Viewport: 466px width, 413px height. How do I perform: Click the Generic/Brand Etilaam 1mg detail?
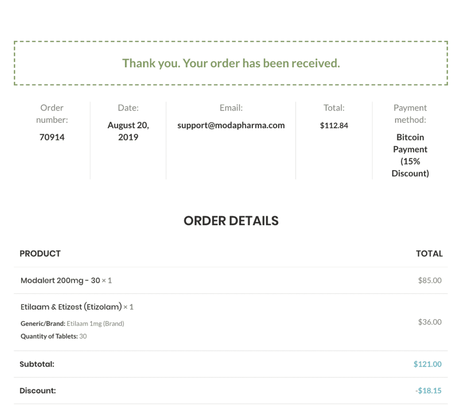(72, 324)
